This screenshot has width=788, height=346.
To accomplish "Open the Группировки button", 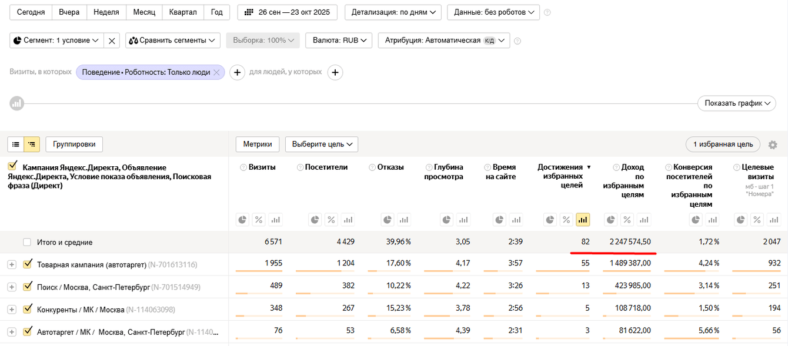I will [74, 144].
